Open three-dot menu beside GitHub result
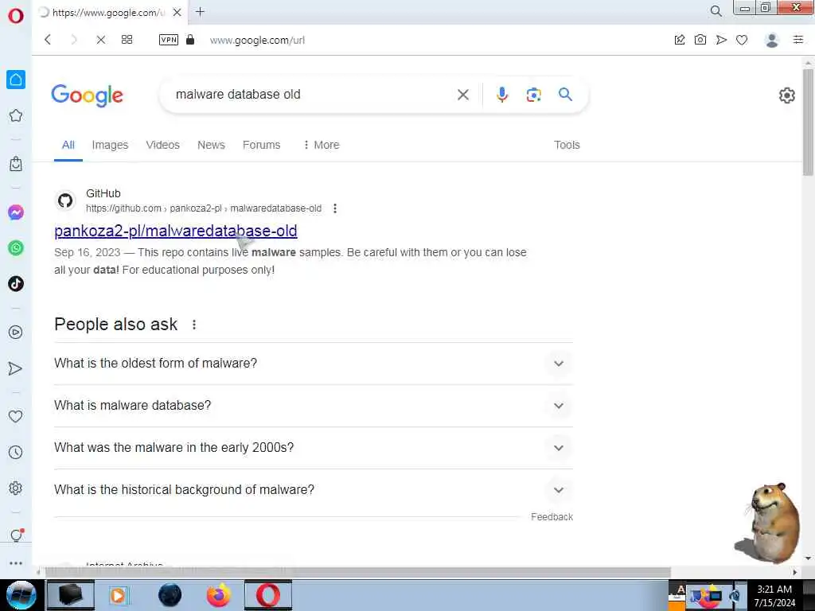 tap(335, 208)
